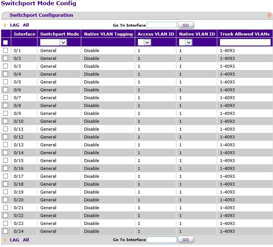Click the top Go To Interface field
Image resolution: width=273 pixels, height=247 pixels.
click(162, 25)
